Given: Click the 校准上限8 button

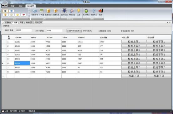Looking at the screenshot, I should pos(134,72).
